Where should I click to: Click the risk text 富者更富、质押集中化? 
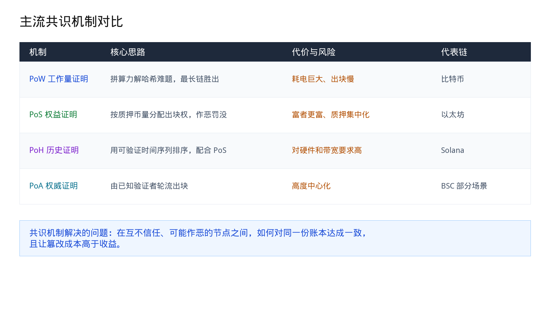tap(331, 115)
